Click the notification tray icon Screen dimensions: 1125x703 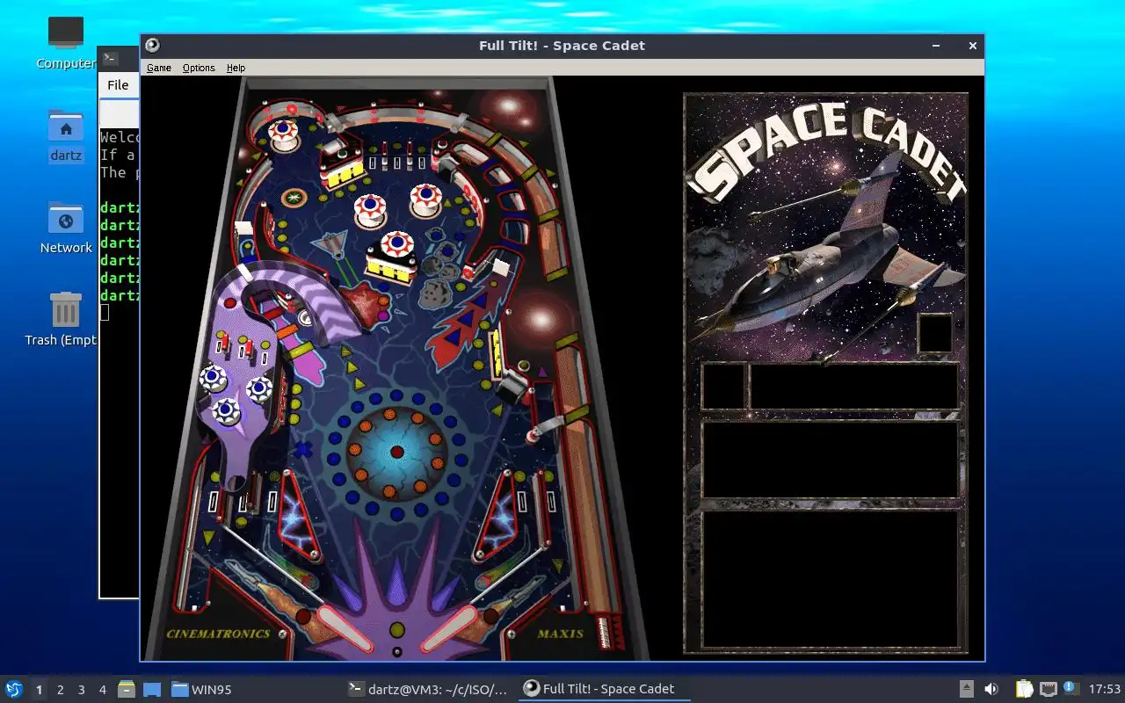tap(1071, 688)
